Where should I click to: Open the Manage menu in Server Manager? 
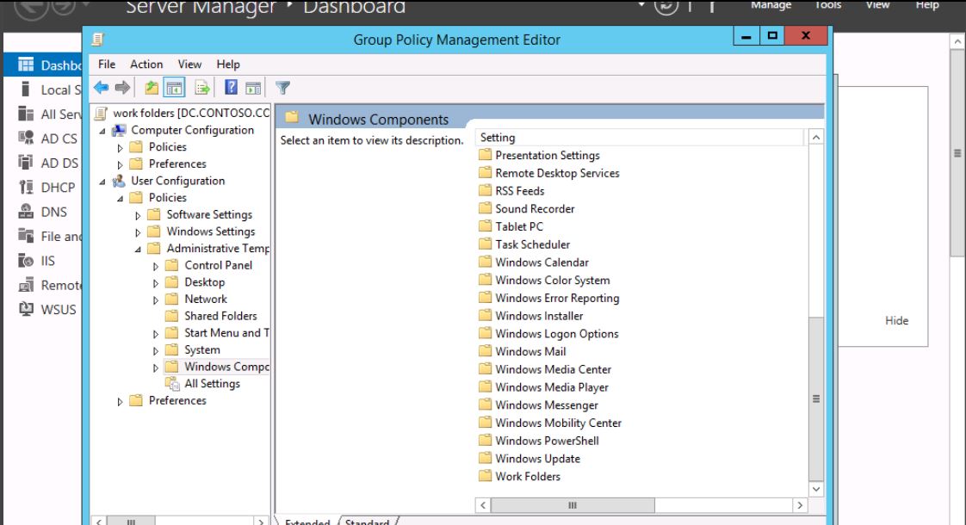(x=771, y=5)
